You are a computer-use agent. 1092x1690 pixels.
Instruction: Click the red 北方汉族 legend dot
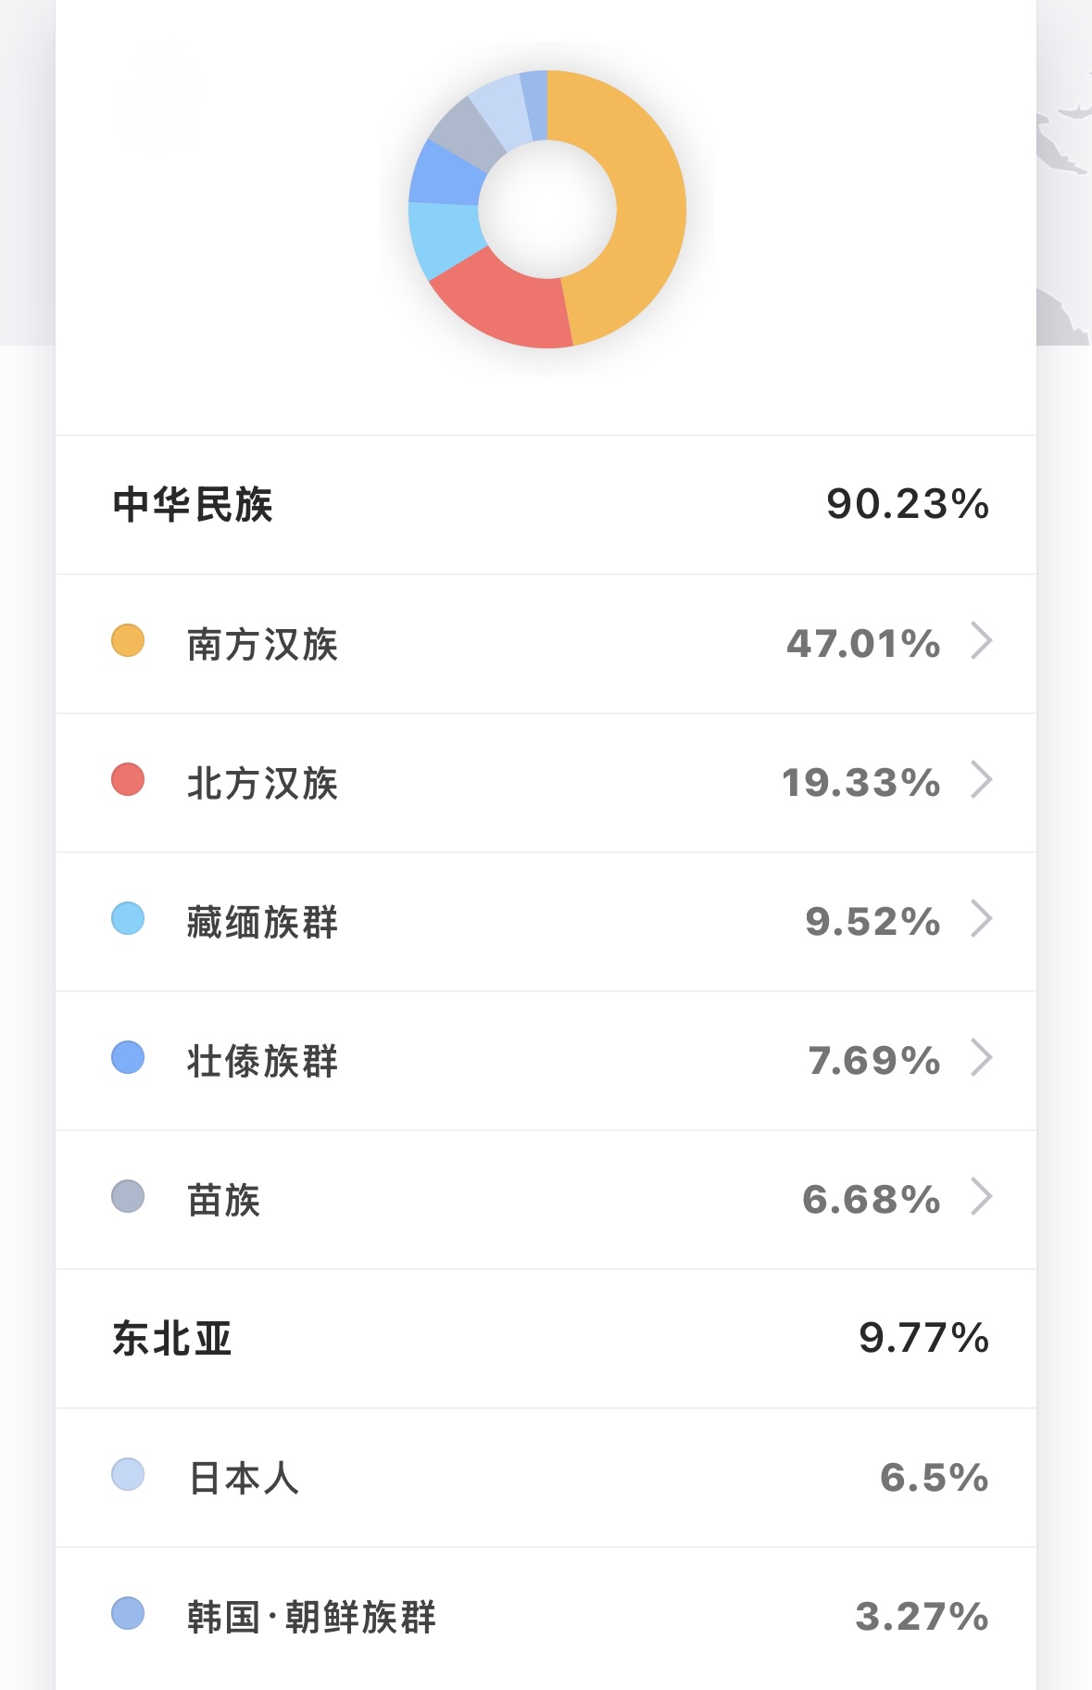[128, 780]
